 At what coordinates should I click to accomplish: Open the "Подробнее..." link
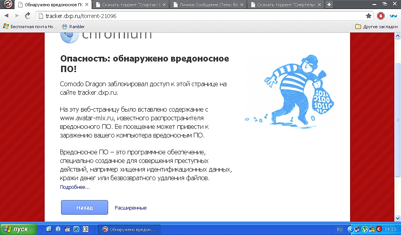[75, 187]
